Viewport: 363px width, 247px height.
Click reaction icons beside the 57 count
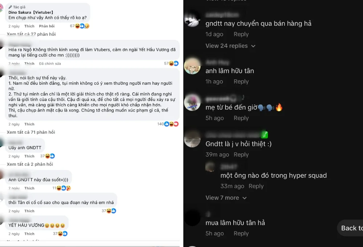coord(174,64)
